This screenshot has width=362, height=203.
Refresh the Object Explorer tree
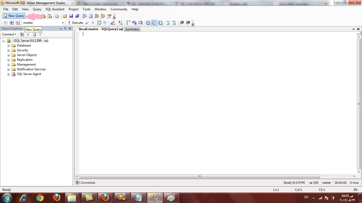coord(34,34)
